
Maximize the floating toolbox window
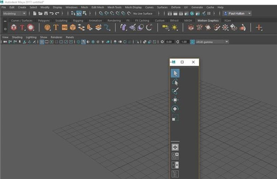coord(182,62)
